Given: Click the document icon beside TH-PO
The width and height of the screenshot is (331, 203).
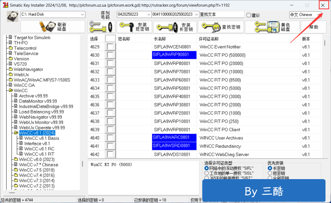Looking at the screenshot, I should pos(10,43).
